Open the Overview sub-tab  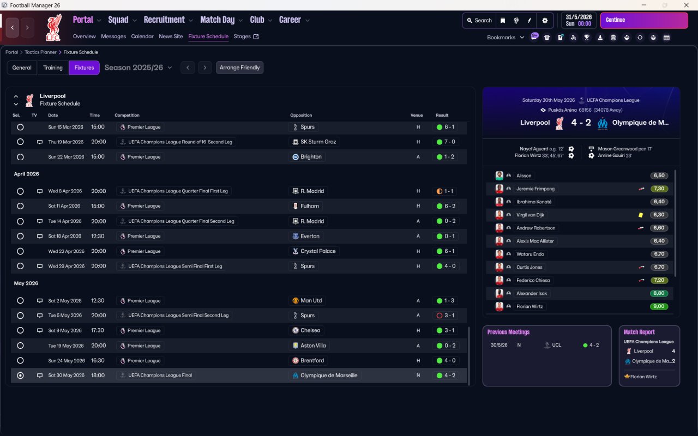[x=84, y=37]
